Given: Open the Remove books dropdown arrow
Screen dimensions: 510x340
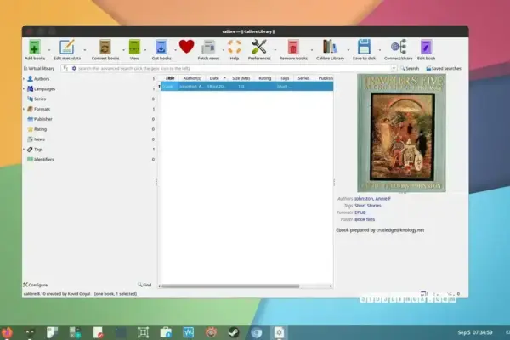Looking at the screenshot, I should pyautogui.click(x=312, y=50).
